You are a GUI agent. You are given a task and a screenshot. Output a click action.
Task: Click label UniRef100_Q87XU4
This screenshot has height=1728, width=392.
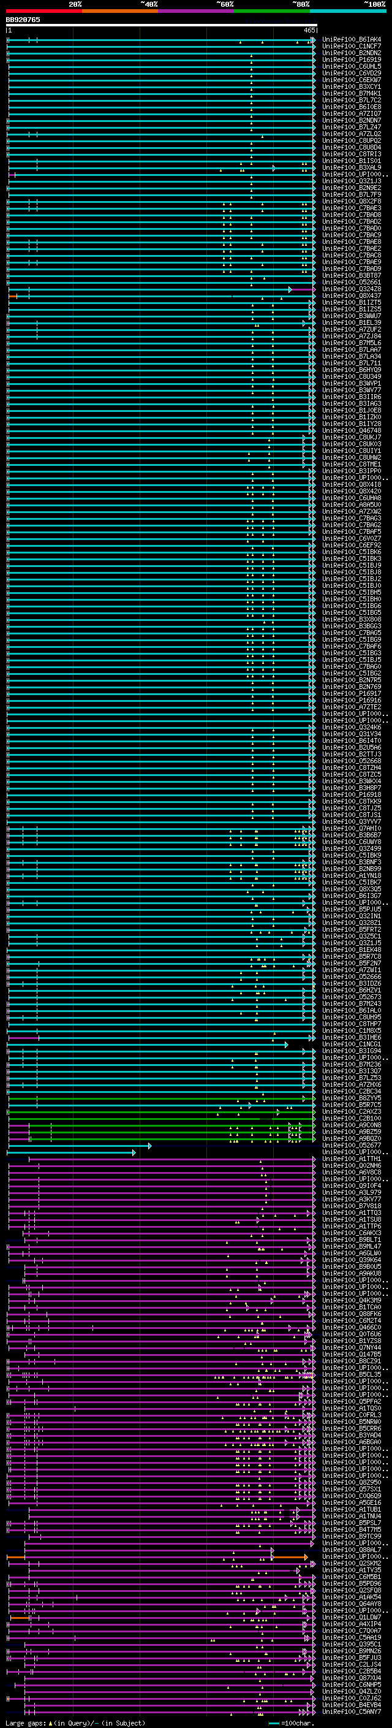pyautogui.click(x=352, y=1678)
